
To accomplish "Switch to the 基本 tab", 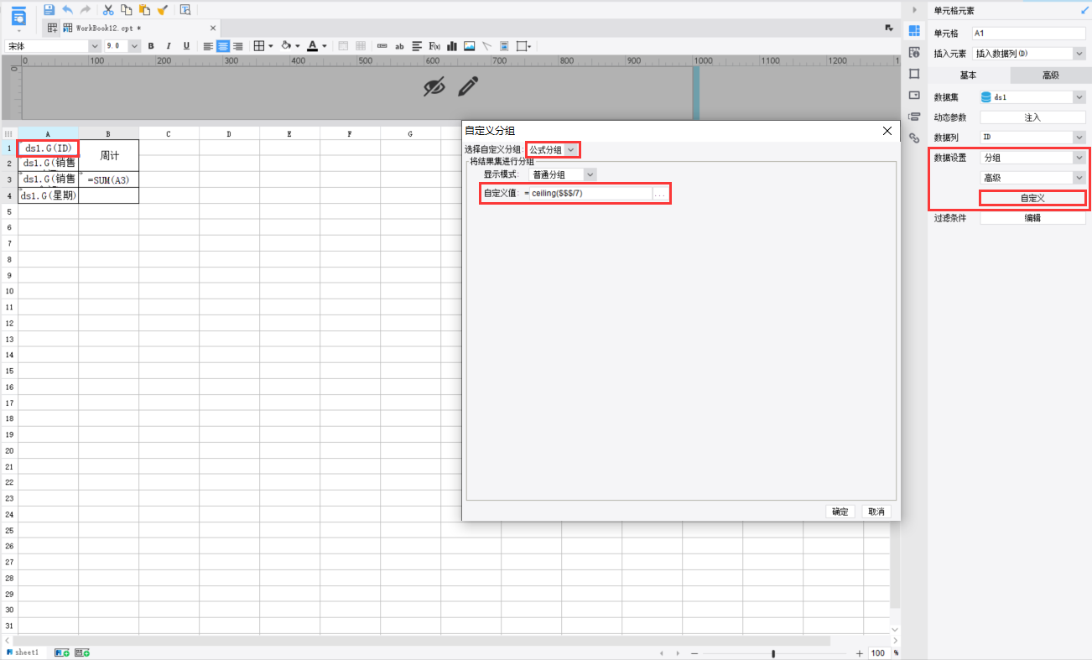I will pos(968,75).
